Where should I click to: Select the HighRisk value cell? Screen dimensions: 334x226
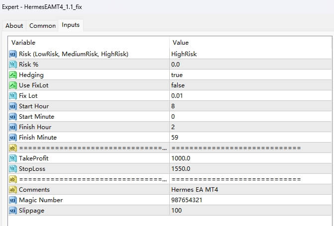pos(250,54)
